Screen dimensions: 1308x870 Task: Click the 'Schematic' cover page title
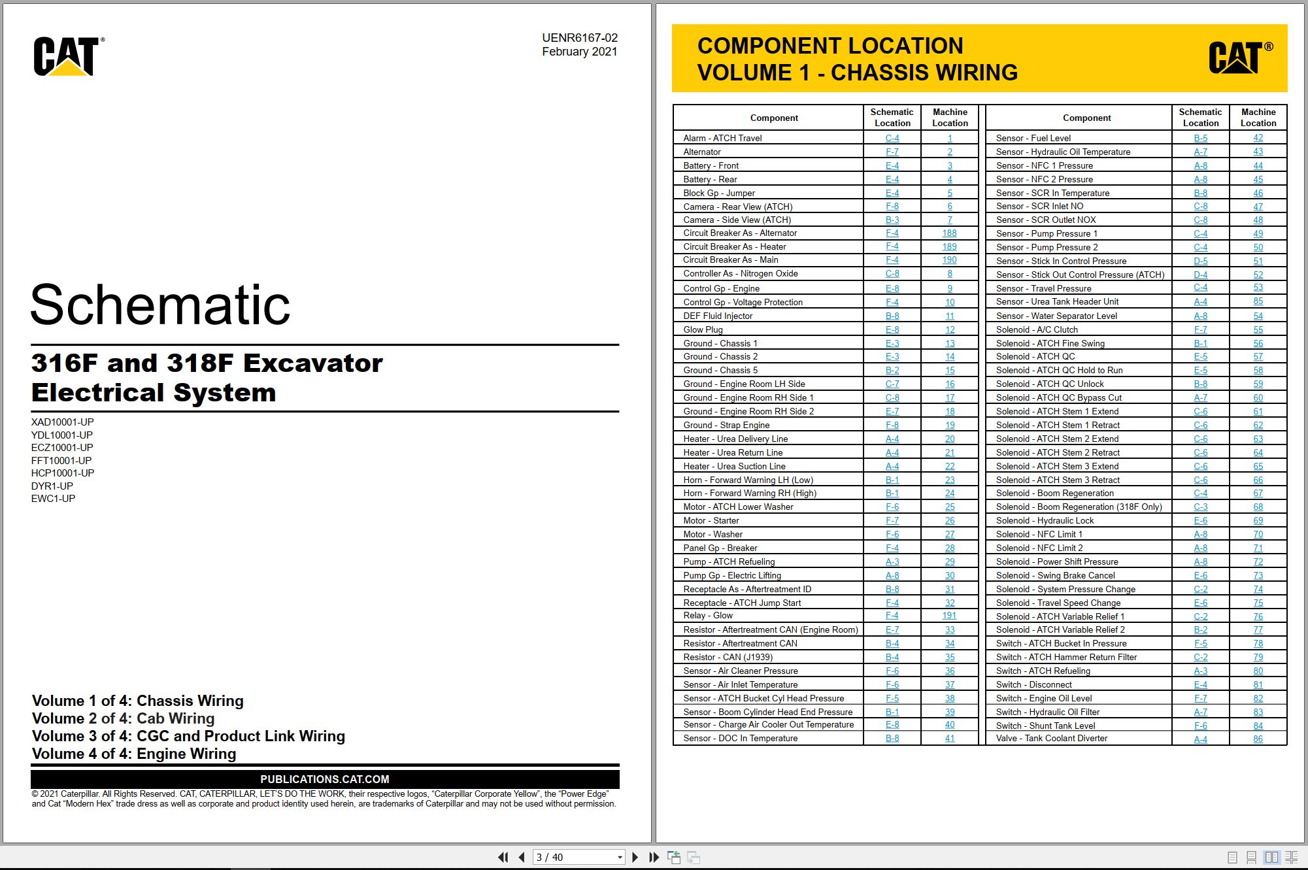[x=160, y=305]
